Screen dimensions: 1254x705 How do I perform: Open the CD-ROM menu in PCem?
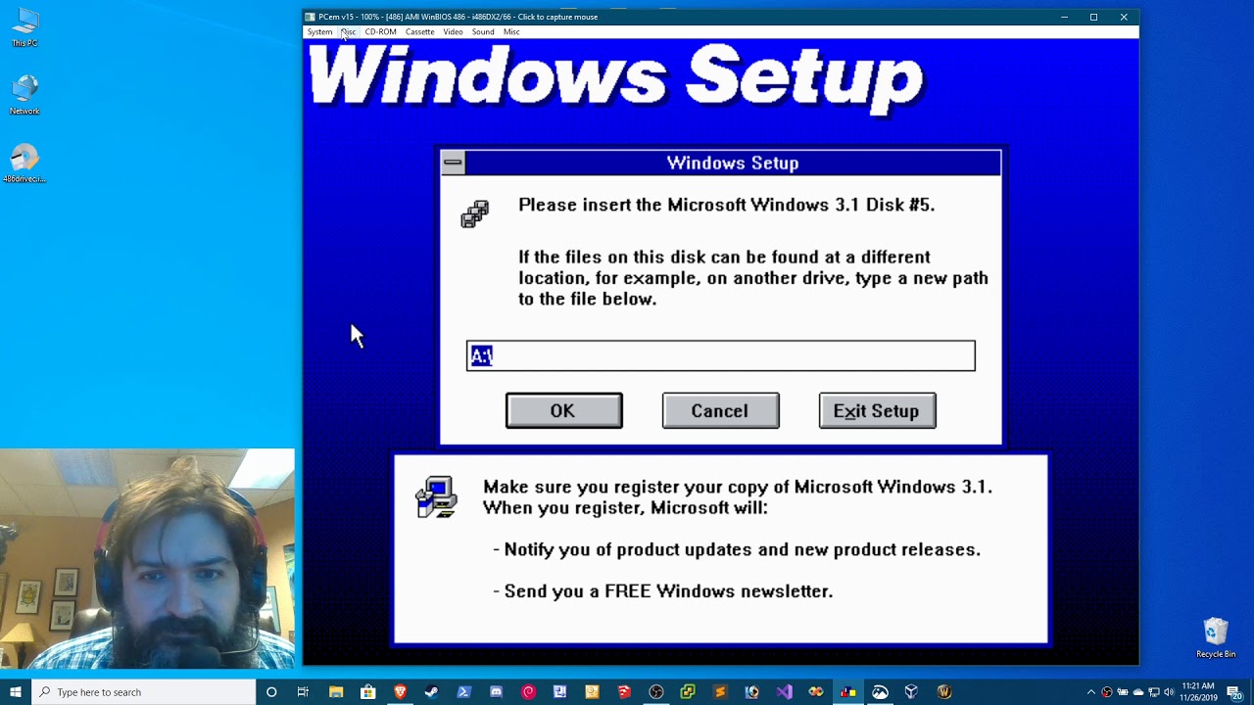tap(380, 31)
